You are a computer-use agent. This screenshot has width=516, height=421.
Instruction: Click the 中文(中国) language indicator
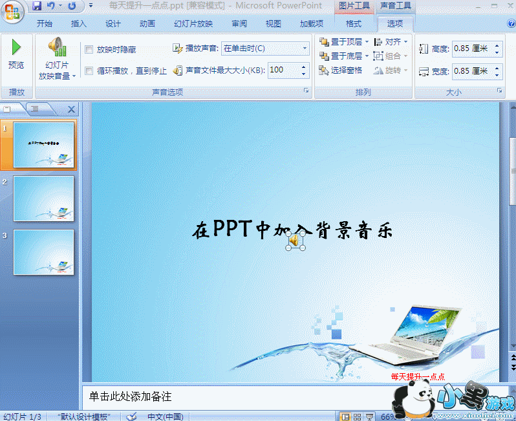click(166, 416)
